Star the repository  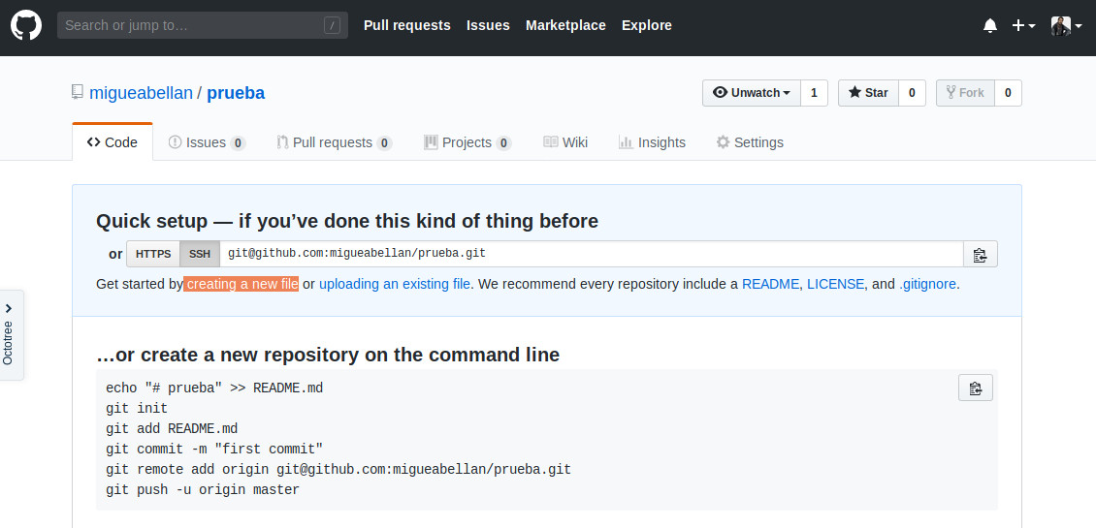[x=868, y=93]
